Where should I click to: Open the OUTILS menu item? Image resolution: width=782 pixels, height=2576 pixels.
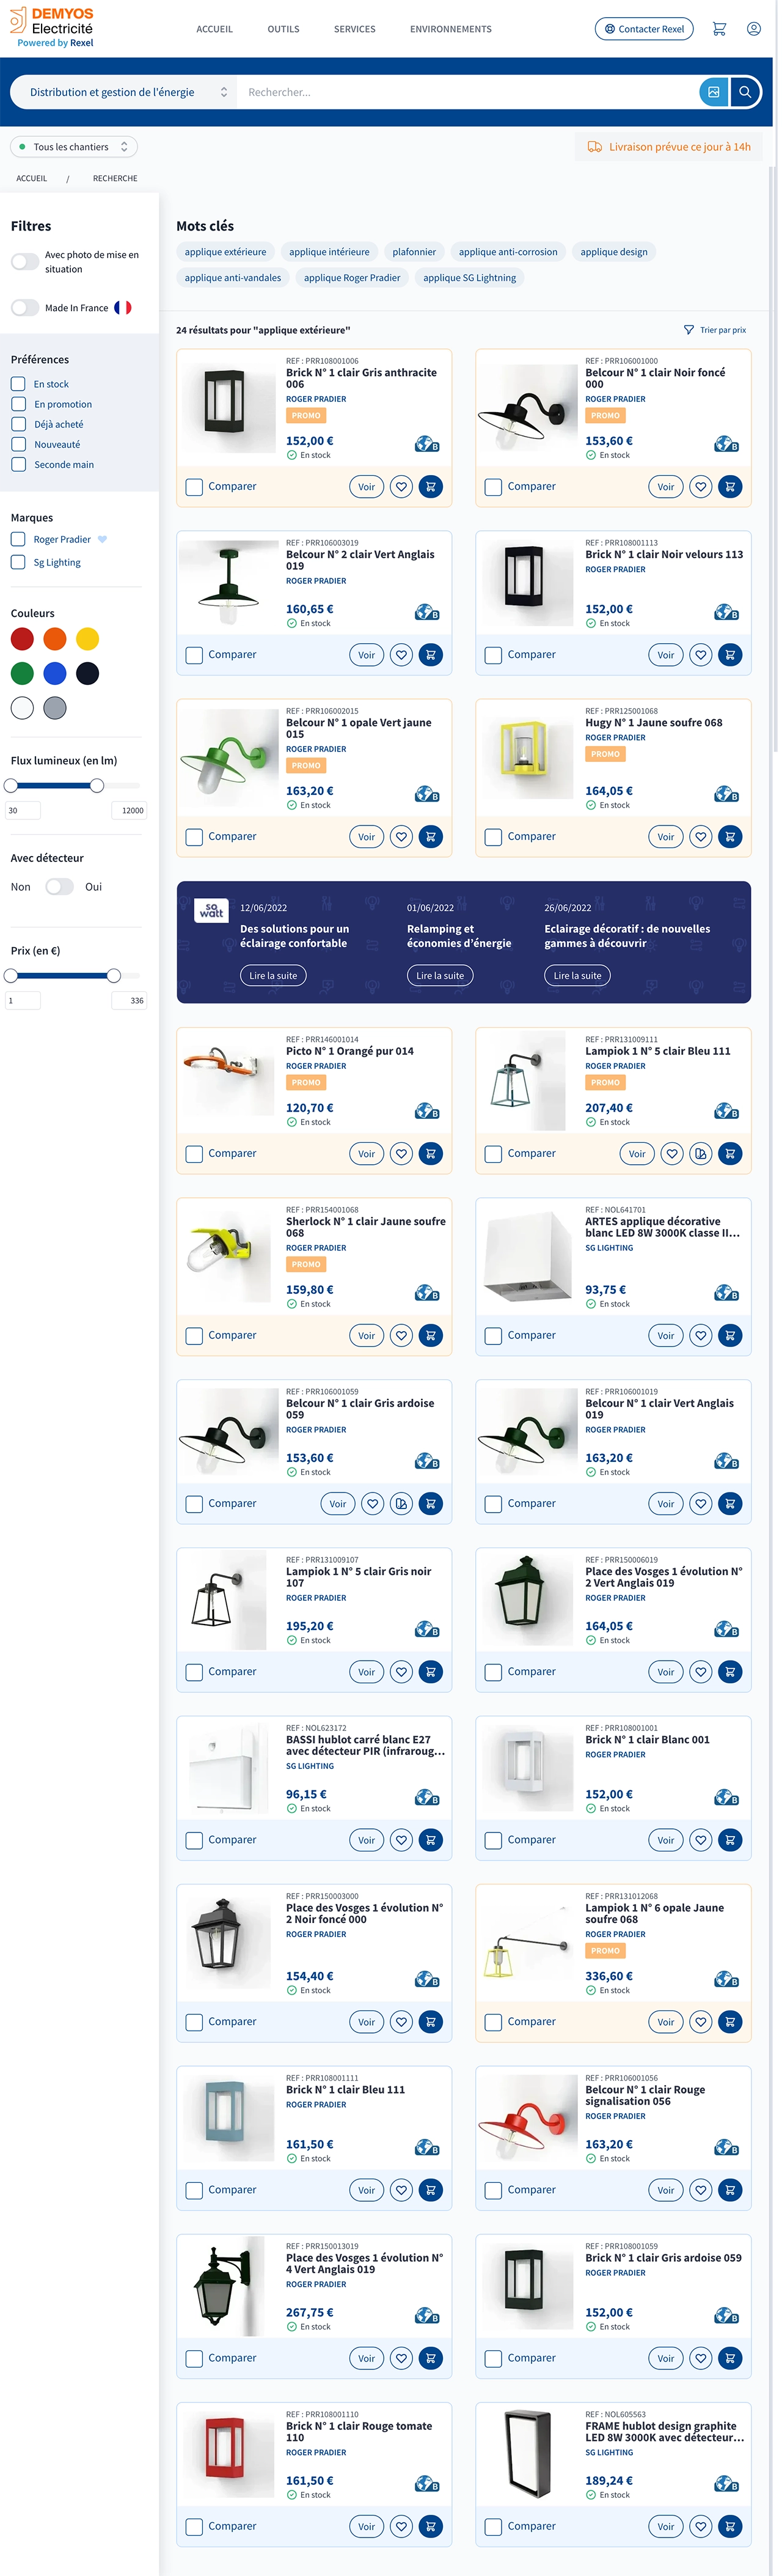tap(283, 29)
